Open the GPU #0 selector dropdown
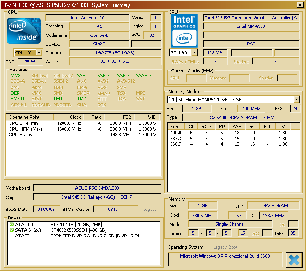The image size is (306, 271). (194, 52)
